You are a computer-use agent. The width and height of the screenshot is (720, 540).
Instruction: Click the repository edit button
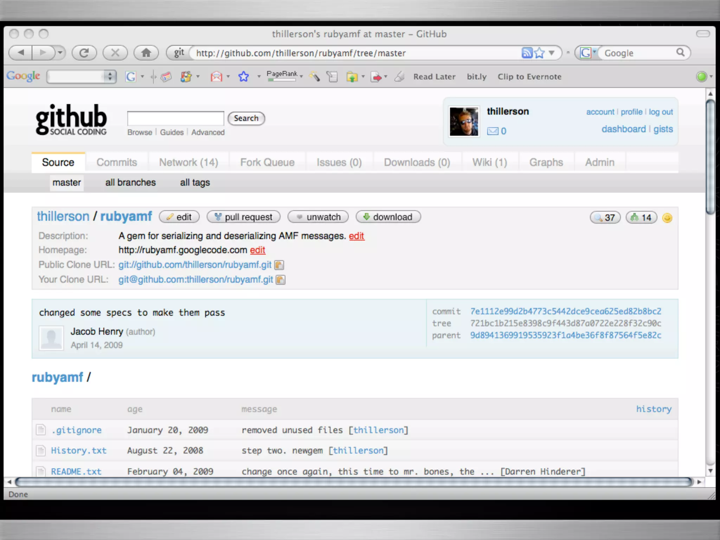(x=179, y=217)
